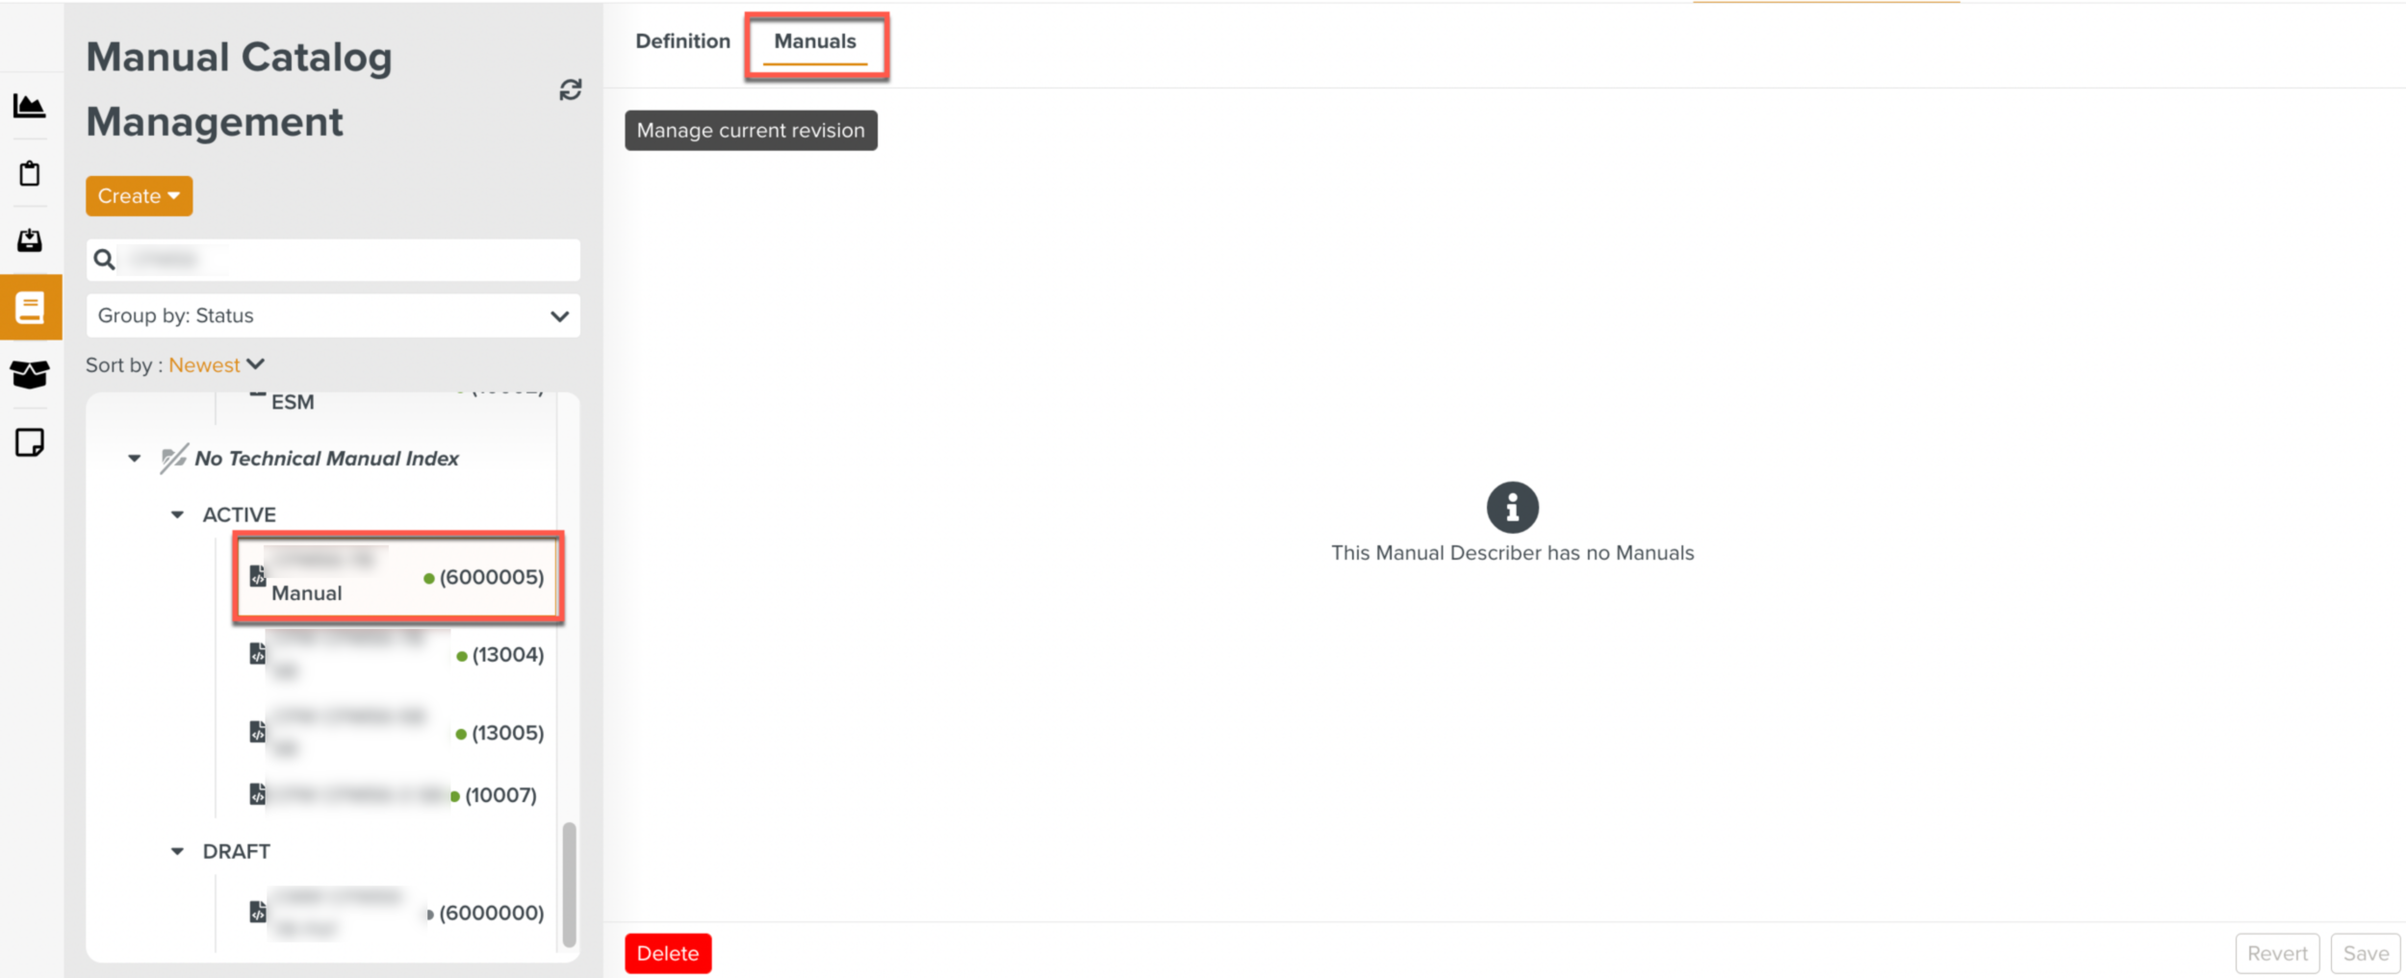Open the chart analytics sidebar icon

tap(30, 106)
